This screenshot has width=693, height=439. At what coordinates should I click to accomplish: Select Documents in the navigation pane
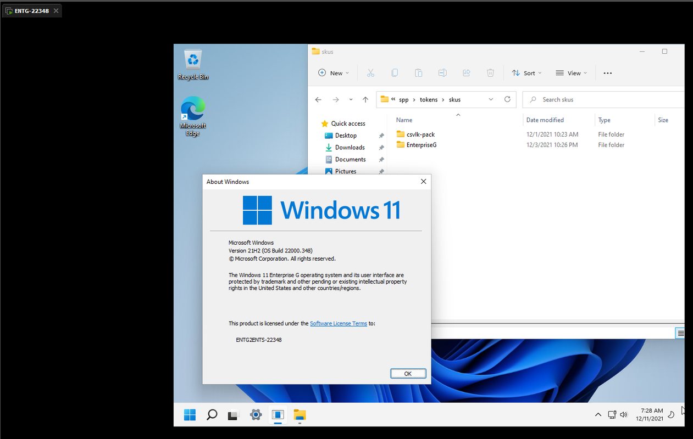click(350, 160)
